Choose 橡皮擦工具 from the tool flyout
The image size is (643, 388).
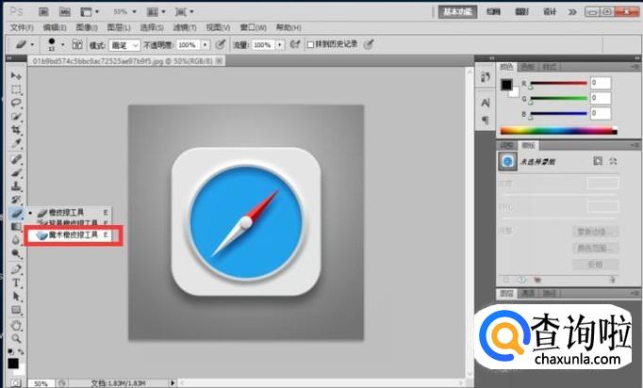click(69, 212)
